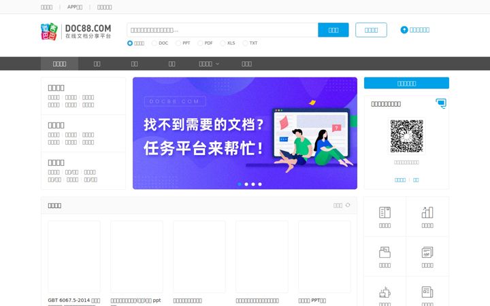Click the solid blue search button

click(x=333, y=30)
